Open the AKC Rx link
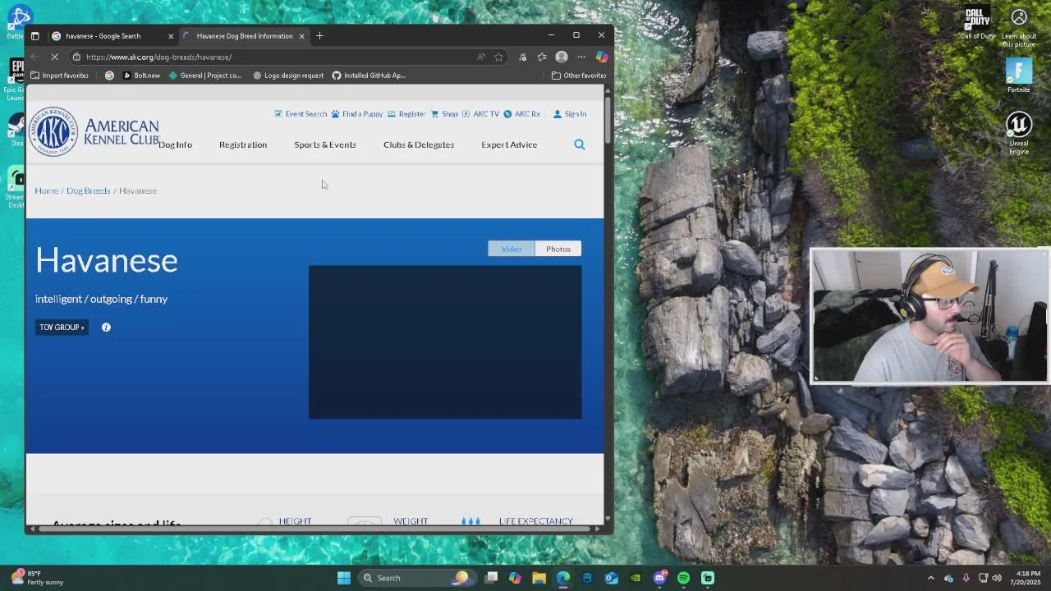Image resolution: width=1051 pixels, height=591 pixels. pyautogui.click(x=522, y=114)
